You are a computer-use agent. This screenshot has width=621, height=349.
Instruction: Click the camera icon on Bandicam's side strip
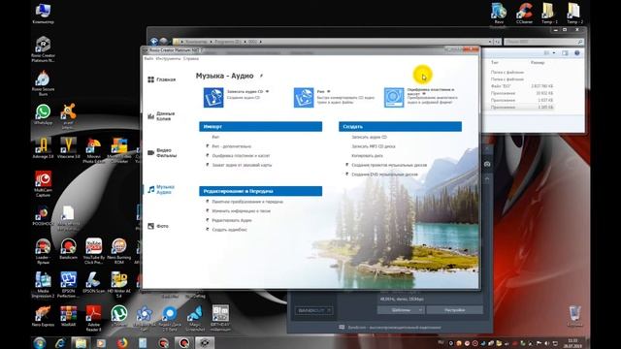[x=487, y=164]
